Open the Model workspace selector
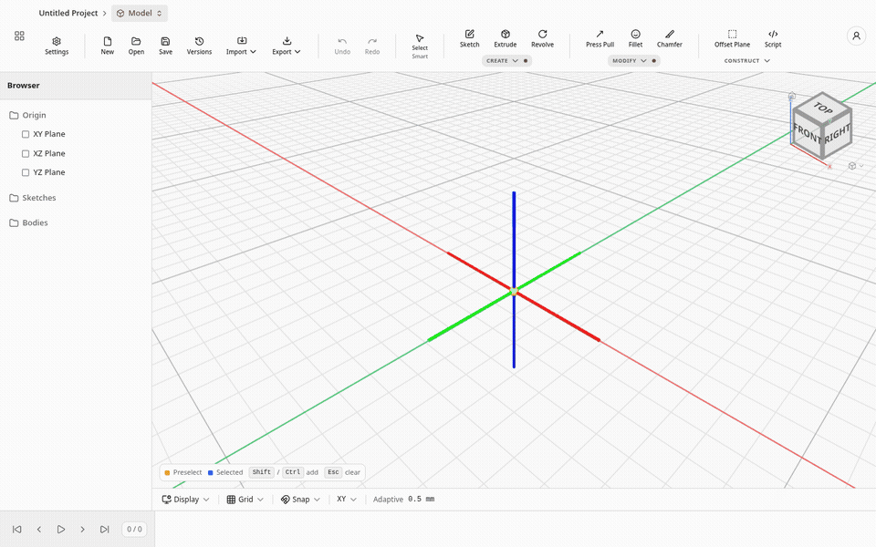The image size is (876, 547). pos(140,13)
